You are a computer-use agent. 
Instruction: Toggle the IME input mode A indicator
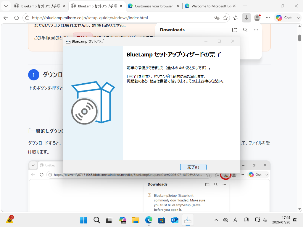(235, 220)
